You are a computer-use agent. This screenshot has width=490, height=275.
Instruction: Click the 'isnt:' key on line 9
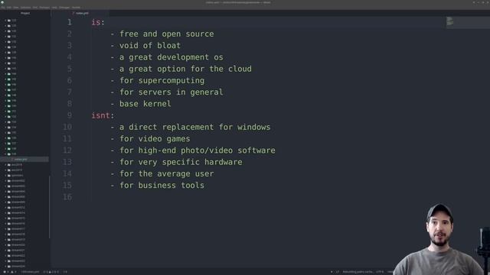103,115
